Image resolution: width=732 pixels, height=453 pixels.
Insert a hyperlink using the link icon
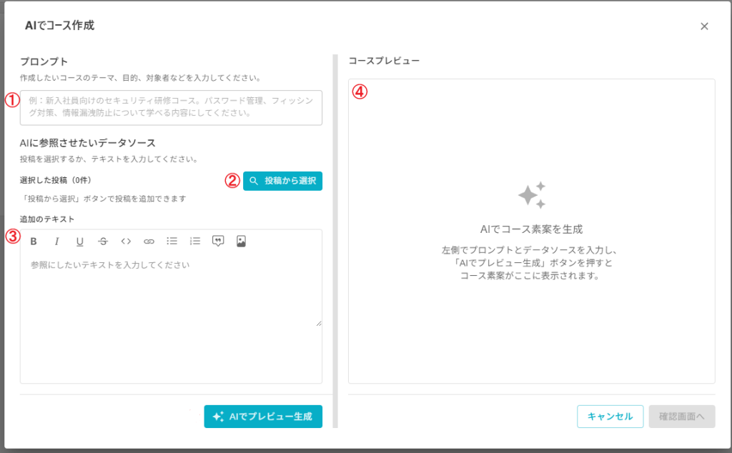[x=149, y=242]
